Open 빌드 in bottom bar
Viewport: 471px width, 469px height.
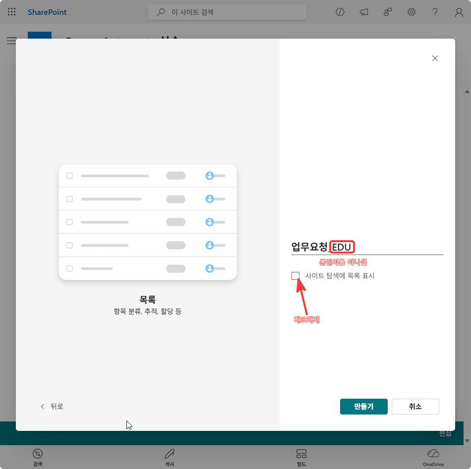click(x=301, y=458)
